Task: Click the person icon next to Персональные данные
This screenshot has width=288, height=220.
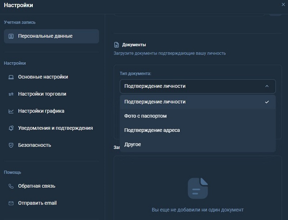Action: point(11,36)
